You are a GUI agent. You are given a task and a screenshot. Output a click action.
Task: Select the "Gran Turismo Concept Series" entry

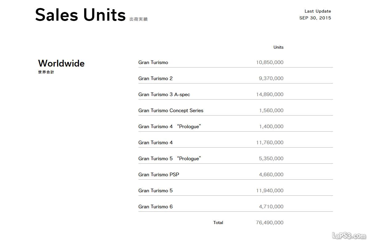point(171,110)
